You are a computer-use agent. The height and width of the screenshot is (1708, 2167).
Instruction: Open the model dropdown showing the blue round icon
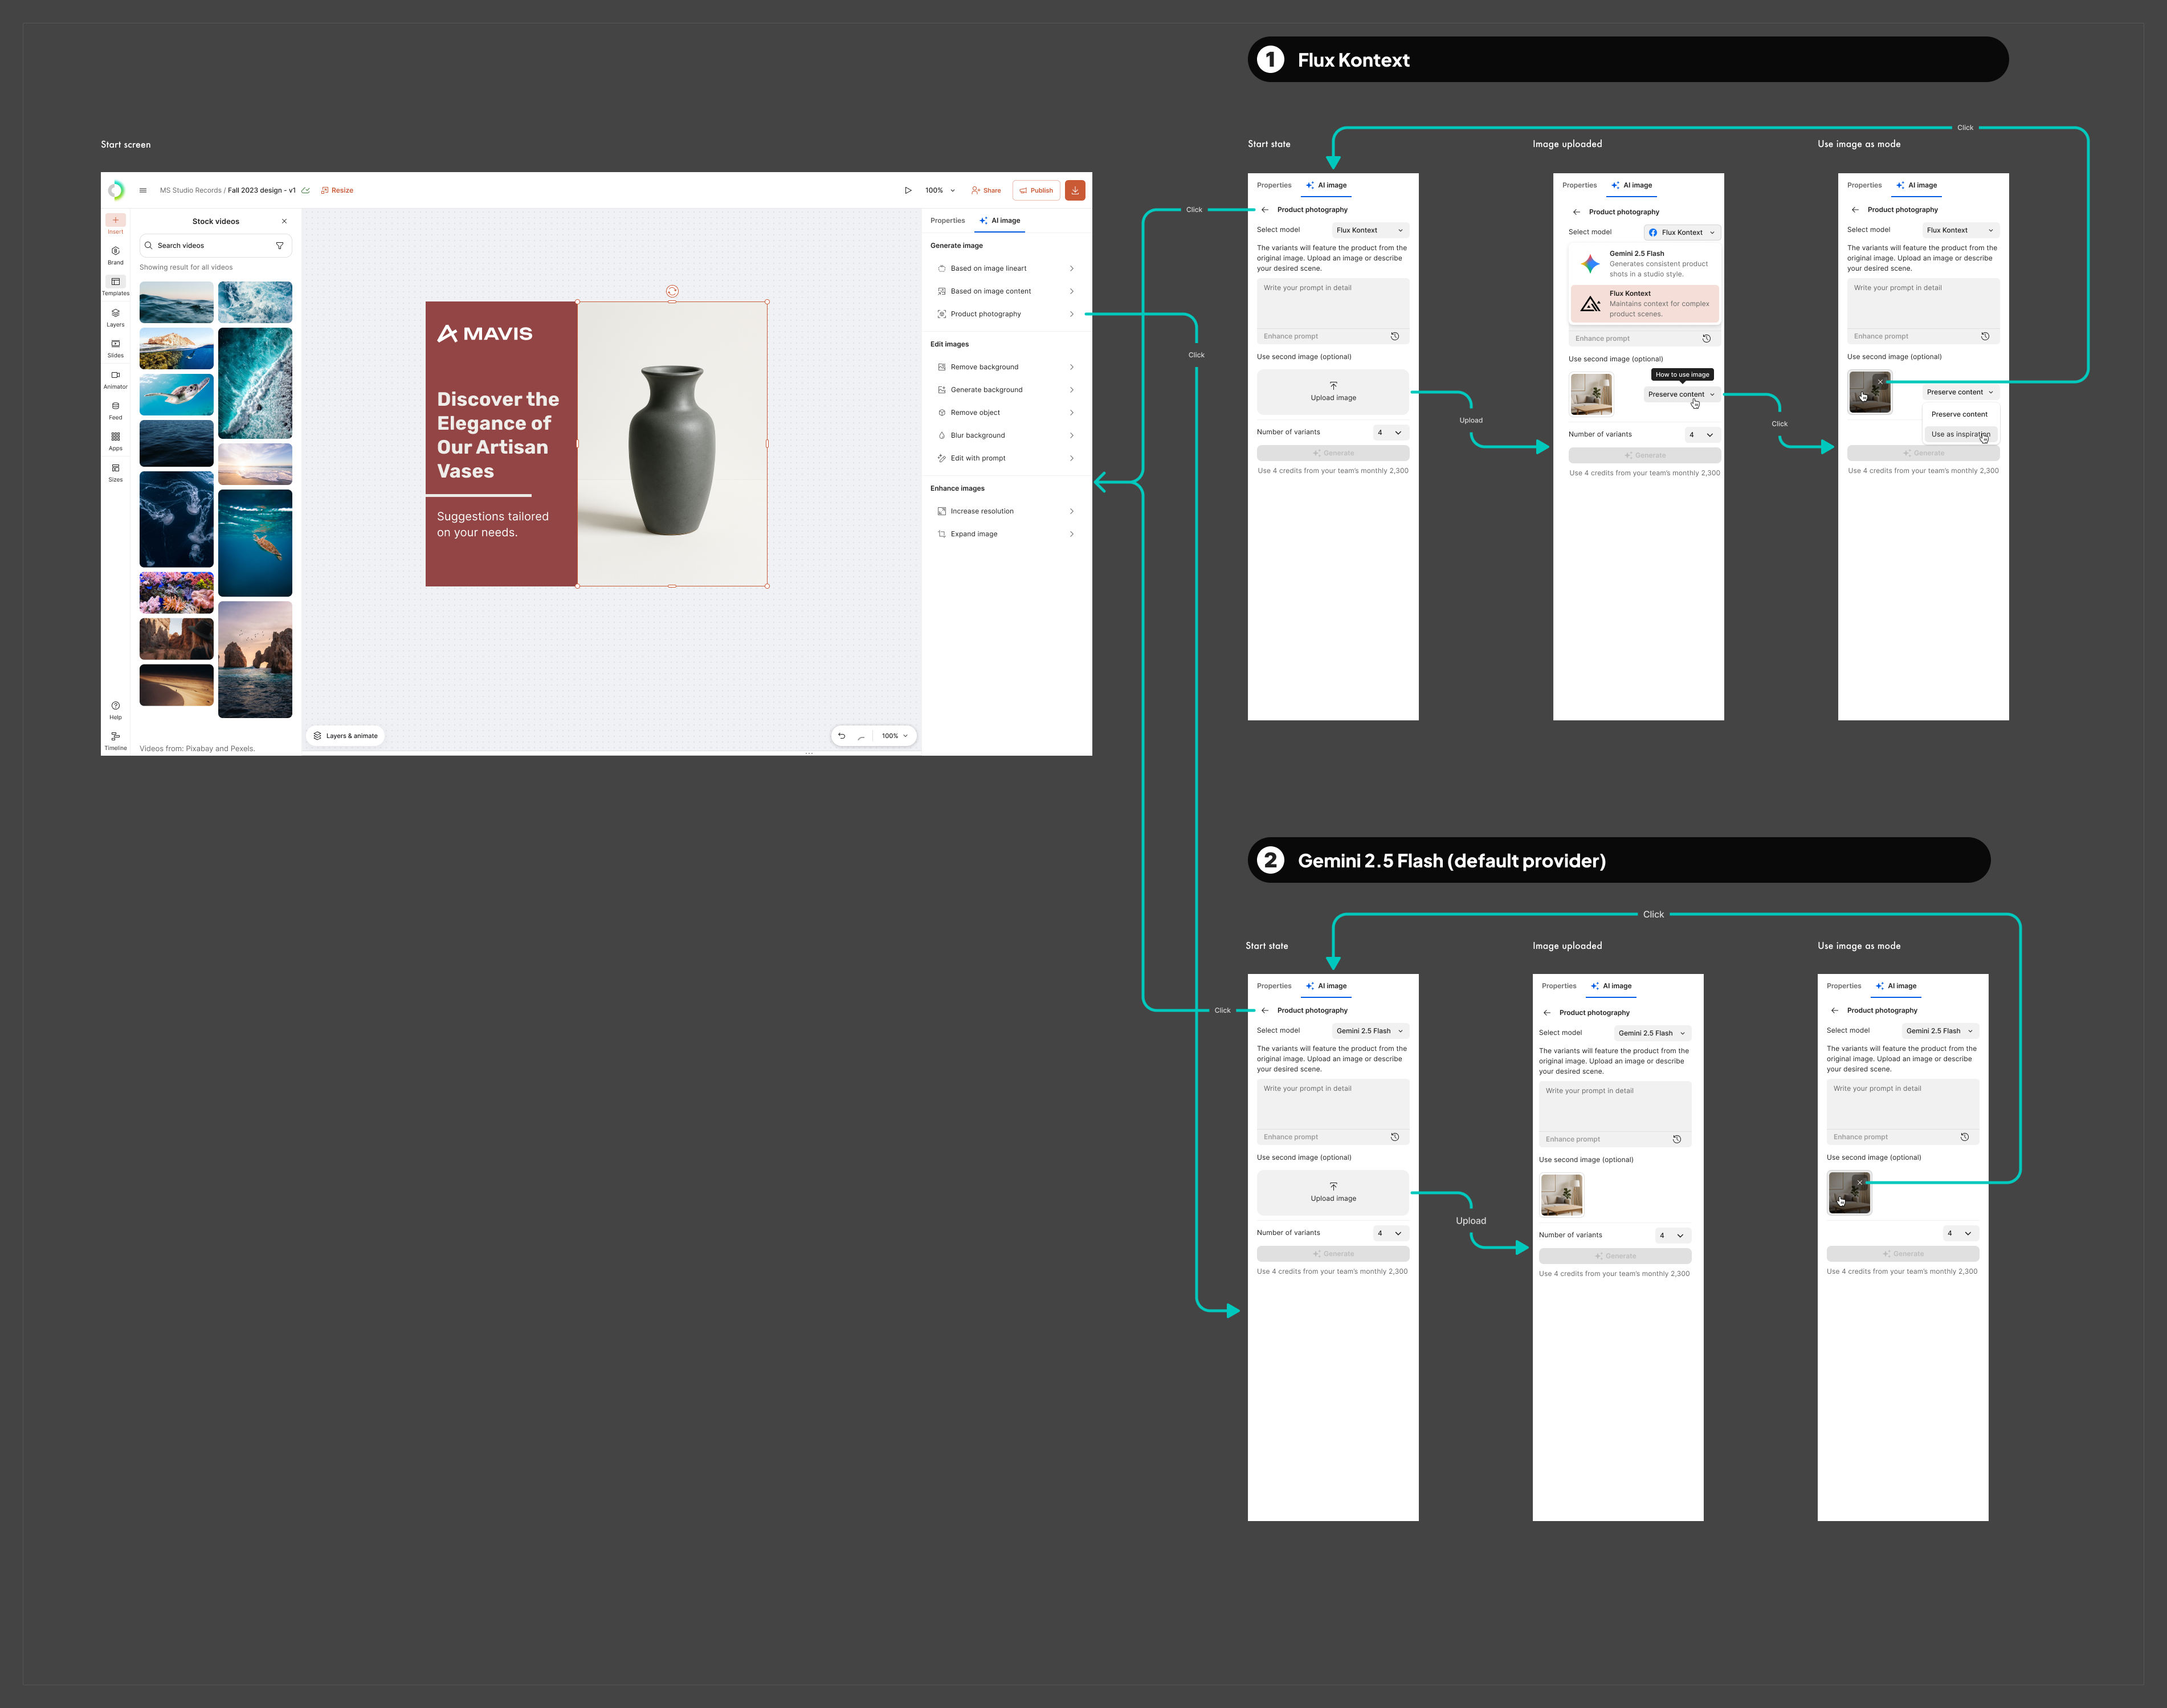1682,232
